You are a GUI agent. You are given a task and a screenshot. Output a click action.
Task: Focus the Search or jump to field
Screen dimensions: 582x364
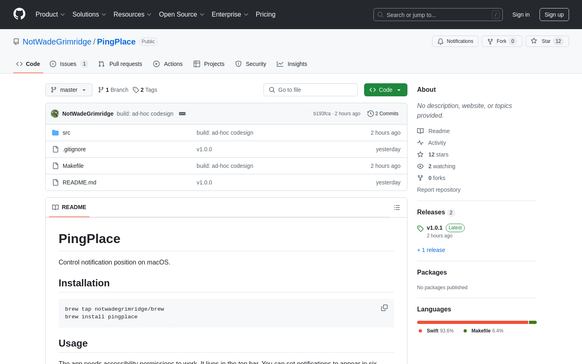click(438, 15)
